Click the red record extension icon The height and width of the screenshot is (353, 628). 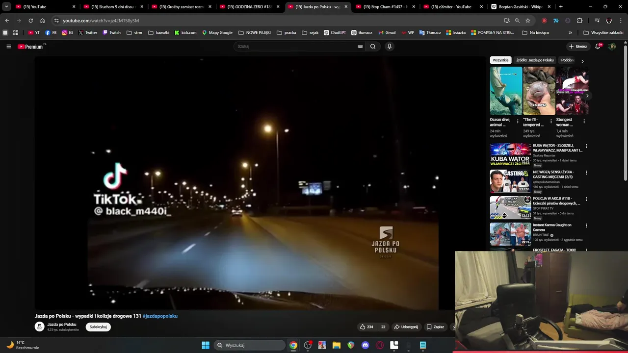tap(544, 21)
